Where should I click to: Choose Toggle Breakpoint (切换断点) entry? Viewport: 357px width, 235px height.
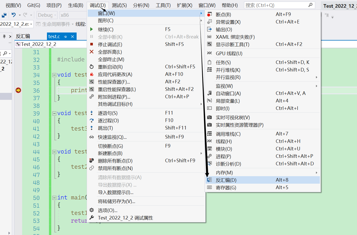[x=146, y=146]
